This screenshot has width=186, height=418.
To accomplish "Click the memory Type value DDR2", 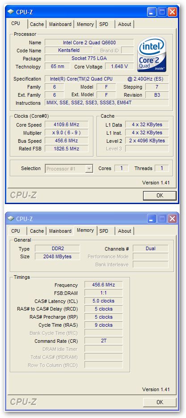I will tap(57, 249).
